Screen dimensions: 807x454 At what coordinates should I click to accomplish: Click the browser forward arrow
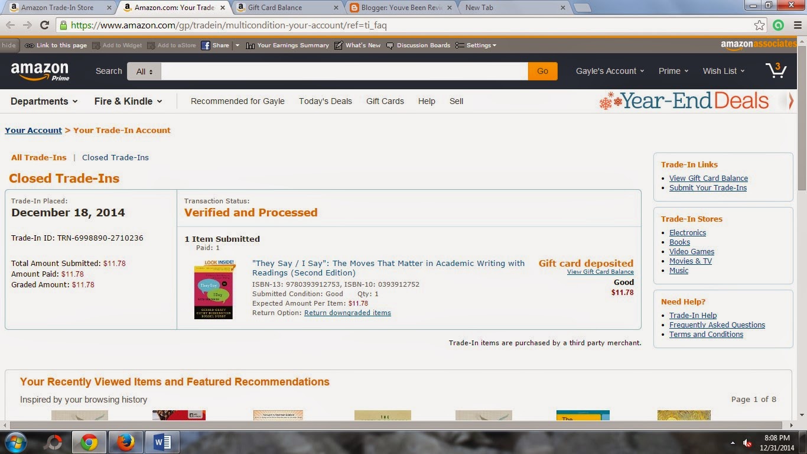tap(27, 25)
